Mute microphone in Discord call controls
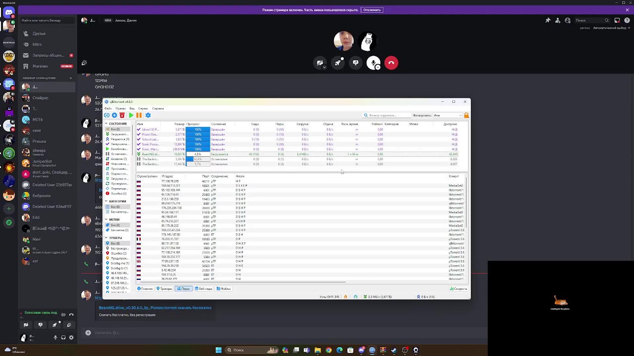 pyautogui.click(x=373, y=63)
